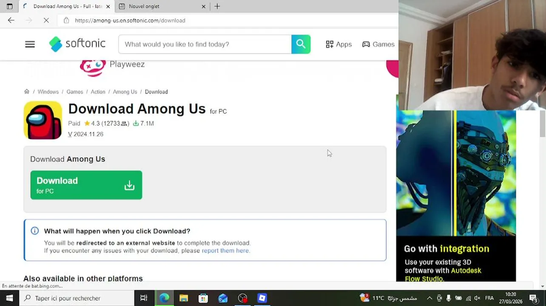Open File Explorer from taskbar

coord(184,298)
